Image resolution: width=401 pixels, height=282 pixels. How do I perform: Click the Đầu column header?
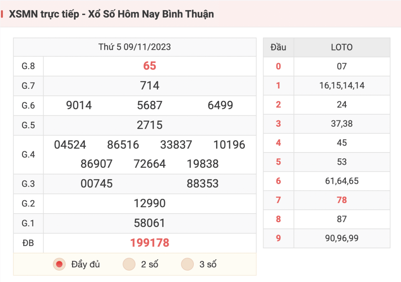(278, 47)
